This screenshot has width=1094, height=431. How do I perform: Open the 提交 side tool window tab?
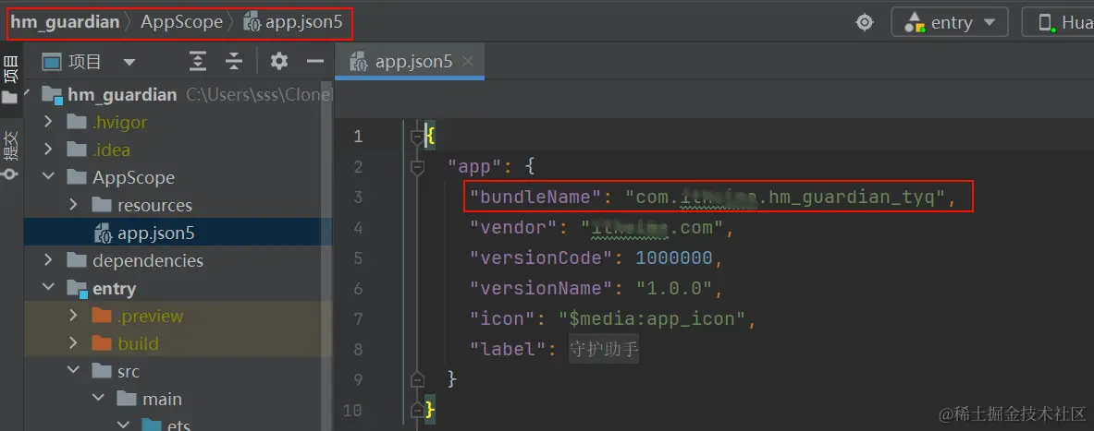[10, 154]
